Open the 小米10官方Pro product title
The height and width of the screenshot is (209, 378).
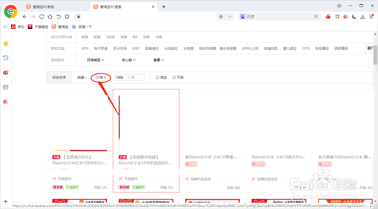click(278, 157)
